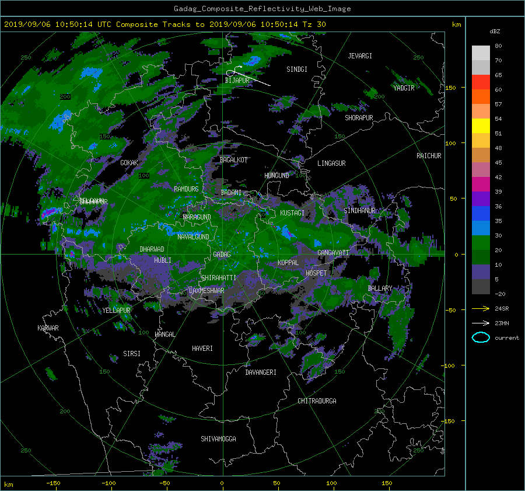The height and width of the screenshot is (491, 525).
Task: Select the 'KARWAR' city label
Action: (48, 328)
